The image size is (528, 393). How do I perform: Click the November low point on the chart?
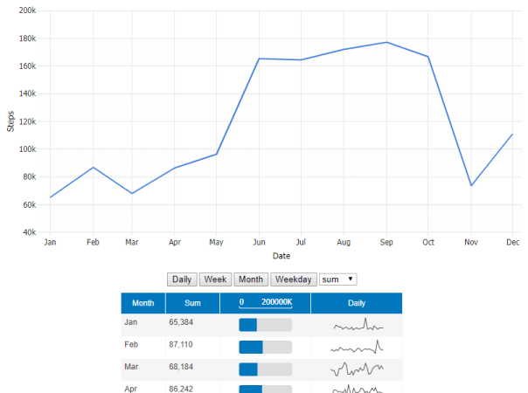coord(471,185)
